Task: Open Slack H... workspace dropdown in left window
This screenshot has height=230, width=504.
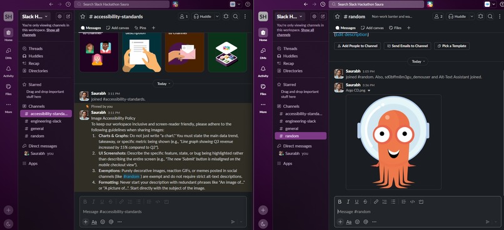Action: pyautogui.click(x=35, y=16)
